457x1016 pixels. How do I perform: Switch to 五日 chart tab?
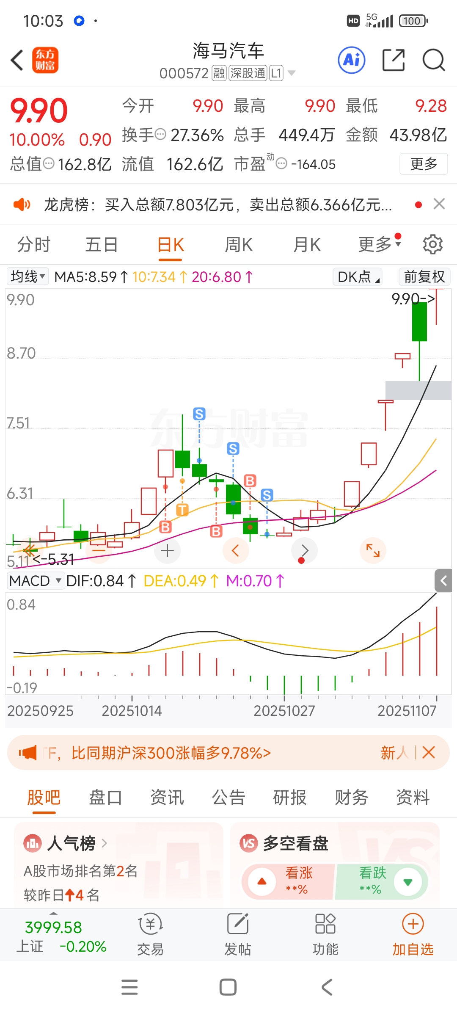pos(102,245)
